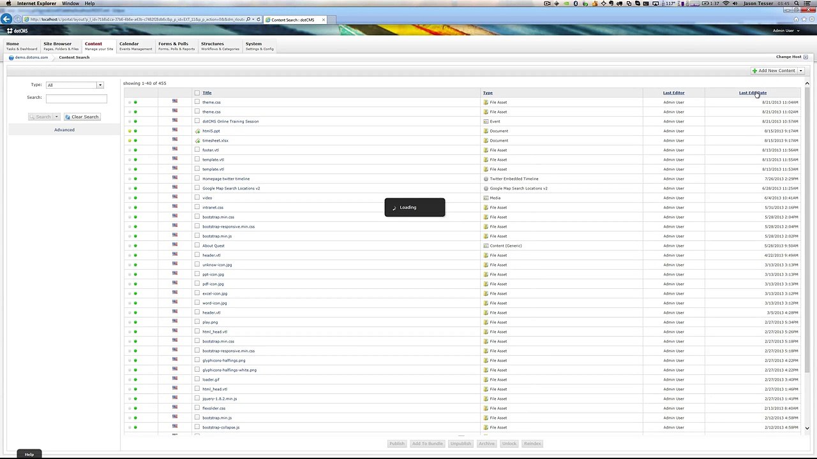Click widget icon for Google Map Search Locations type
Image resolution: width=817 pixels, height=459 pixels.
486,188
